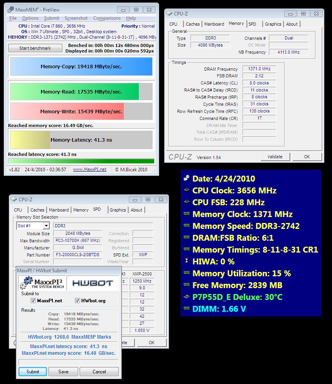Screen dimensions: 332x384
Task: Click the RAM icon beside Memory Timings
Action: tap(187, 249)
